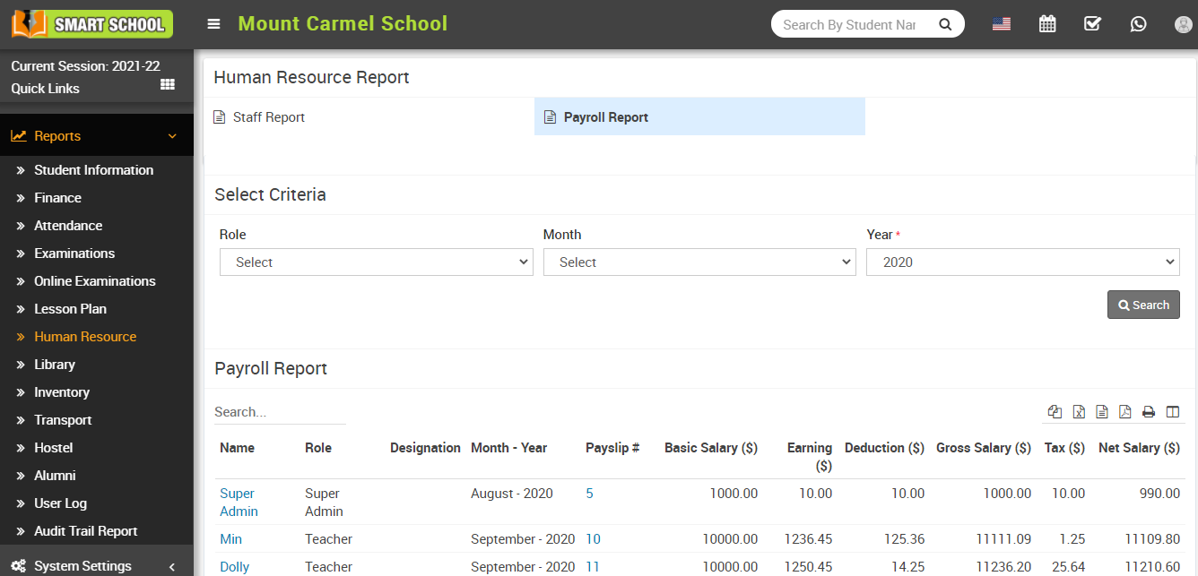Copy the payroll report data
This screenshot has width=1198, height=576.
1055,411
